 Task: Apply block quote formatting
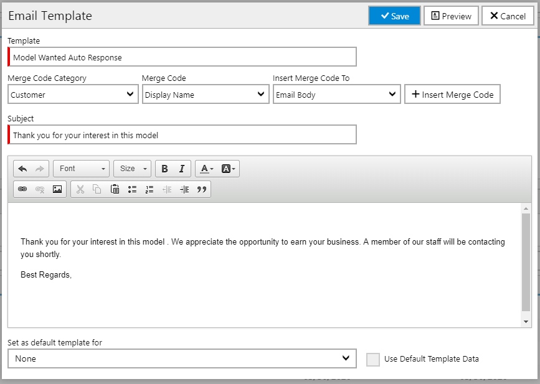[x=202, y=189]
